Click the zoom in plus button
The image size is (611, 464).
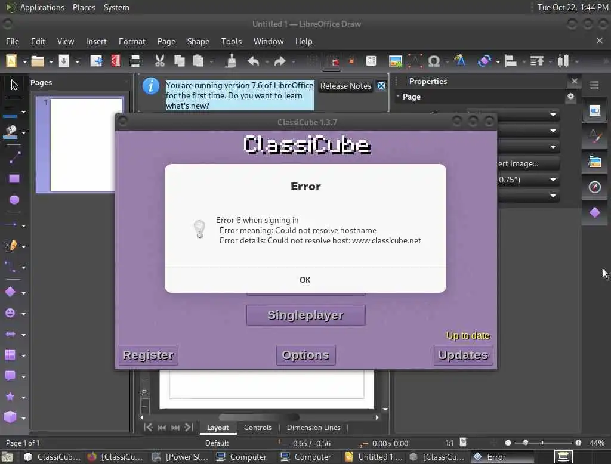578,443
